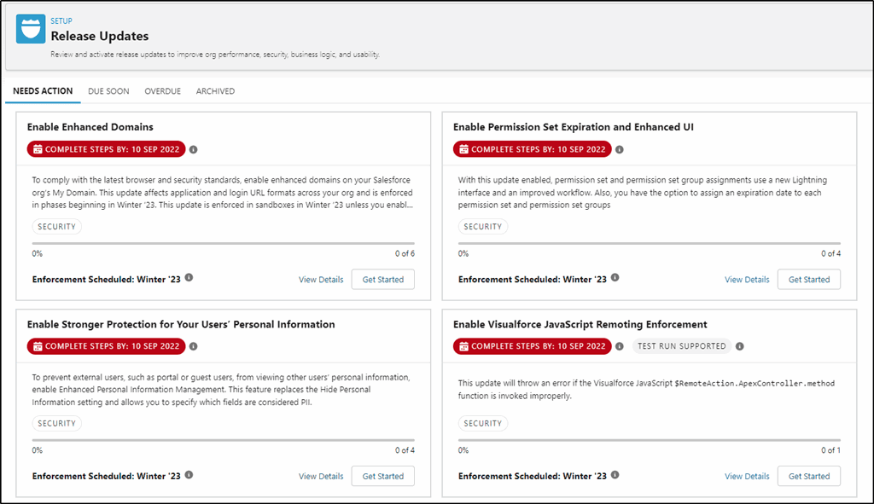Image resolution: width=874 pixels, height=504 pixels.
Task: Click enforcement info icon in Enhanced Domains card
Action: coord(189,278)
